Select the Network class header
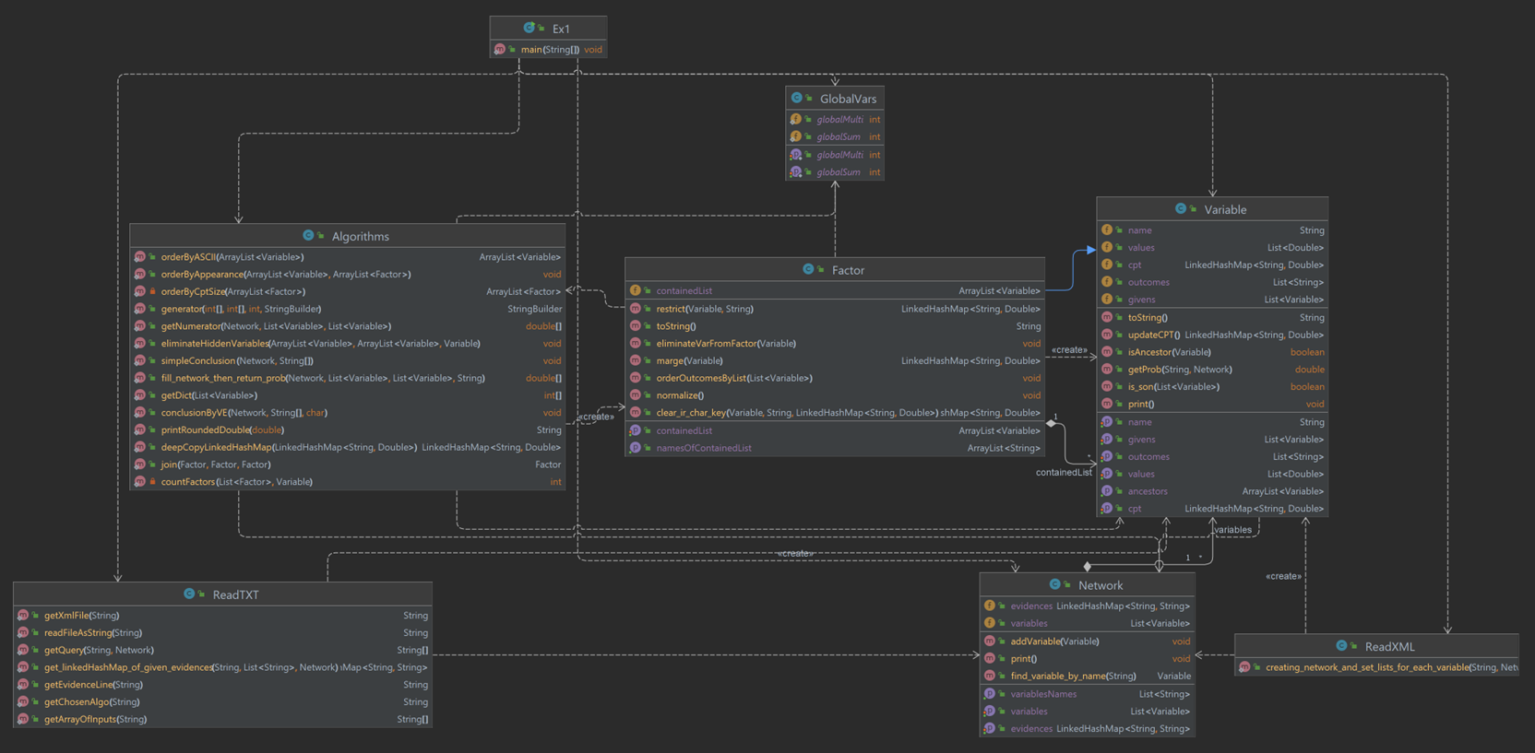Image resolution: width=1535 pixels, height=753 pixels. point(1088,585)
